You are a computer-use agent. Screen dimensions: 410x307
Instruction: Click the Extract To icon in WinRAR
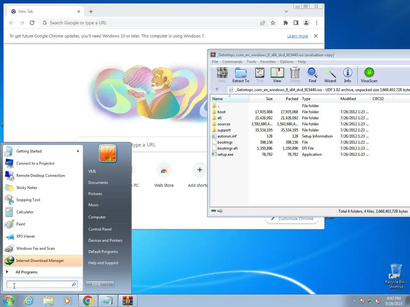[x=241, y=75]
